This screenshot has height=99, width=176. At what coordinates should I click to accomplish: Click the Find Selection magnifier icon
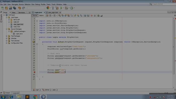click(x=59, y=16)
